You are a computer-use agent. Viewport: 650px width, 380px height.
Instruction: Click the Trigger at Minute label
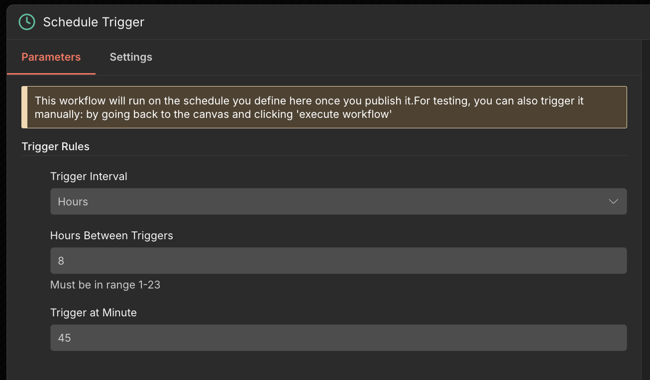[94, 313]
